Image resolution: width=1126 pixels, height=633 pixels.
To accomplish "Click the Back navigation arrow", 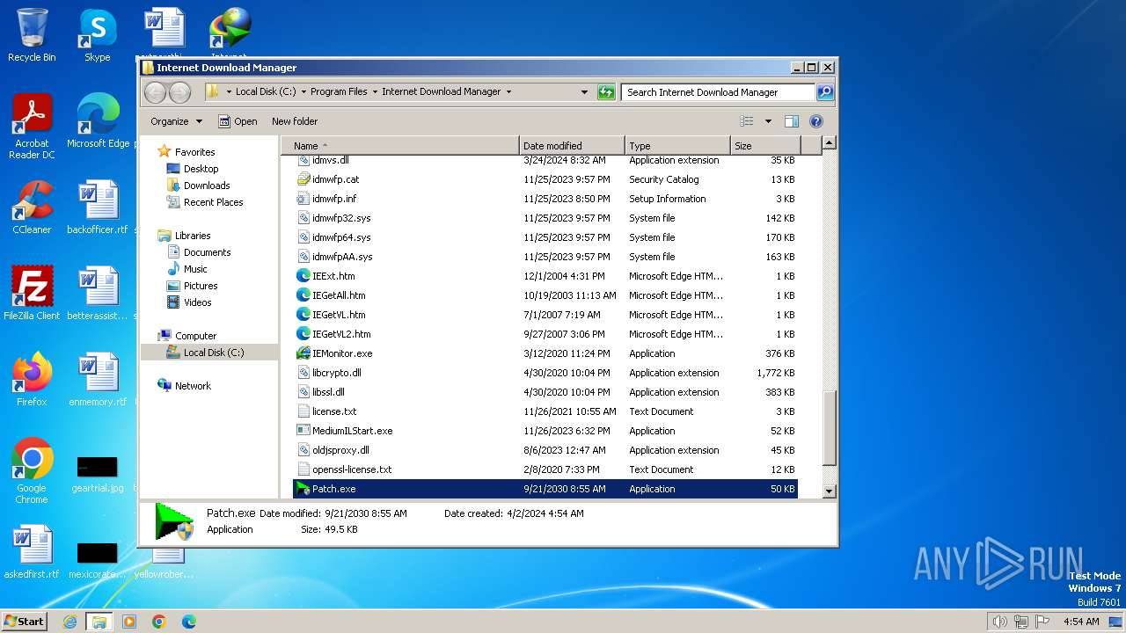I will [x=156, y=92].
